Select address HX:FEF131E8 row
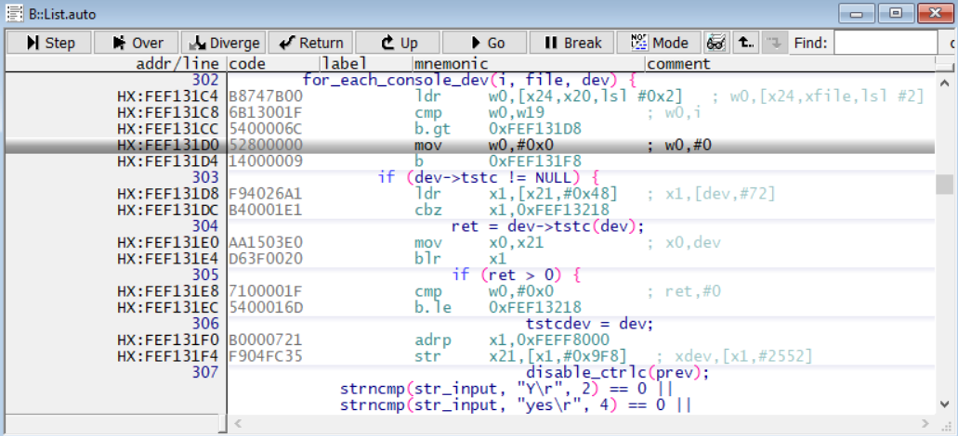Screen dimensions: 958x436 pos(470,291)
